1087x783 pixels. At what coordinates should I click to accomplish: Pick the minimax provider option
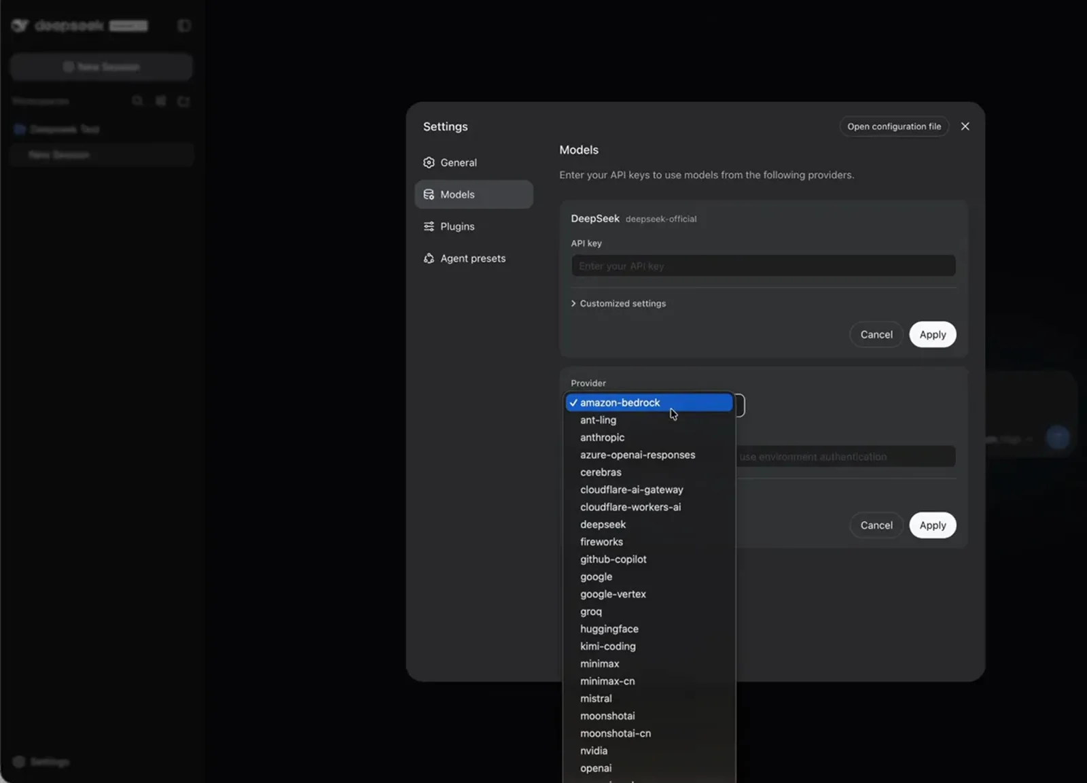(x=649, y=663)
